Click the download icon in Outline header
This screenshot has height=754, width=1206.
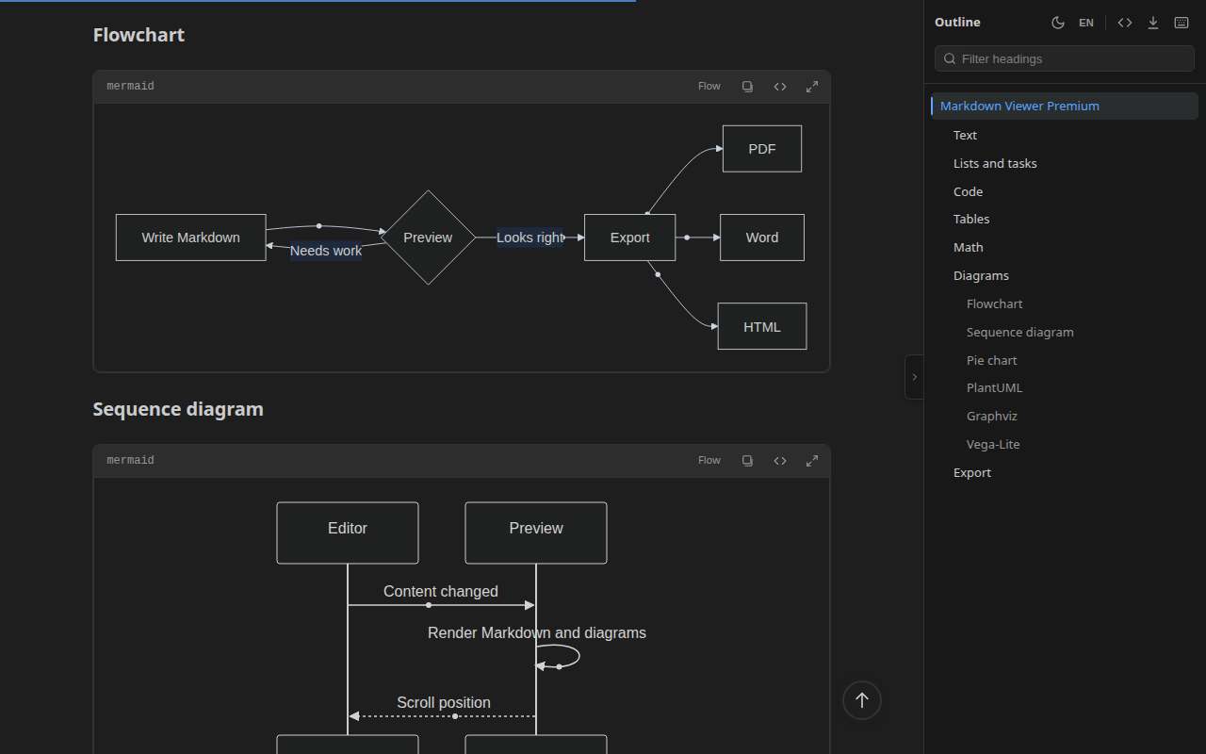pyautogui.click(x=1153, y=23)
